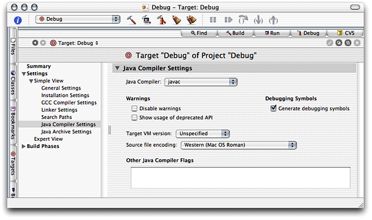Screen dimensions: 372x220
Task: Collapse the Java Compiler Settings section
Action: pyautogui.click(x=117, y=68)
